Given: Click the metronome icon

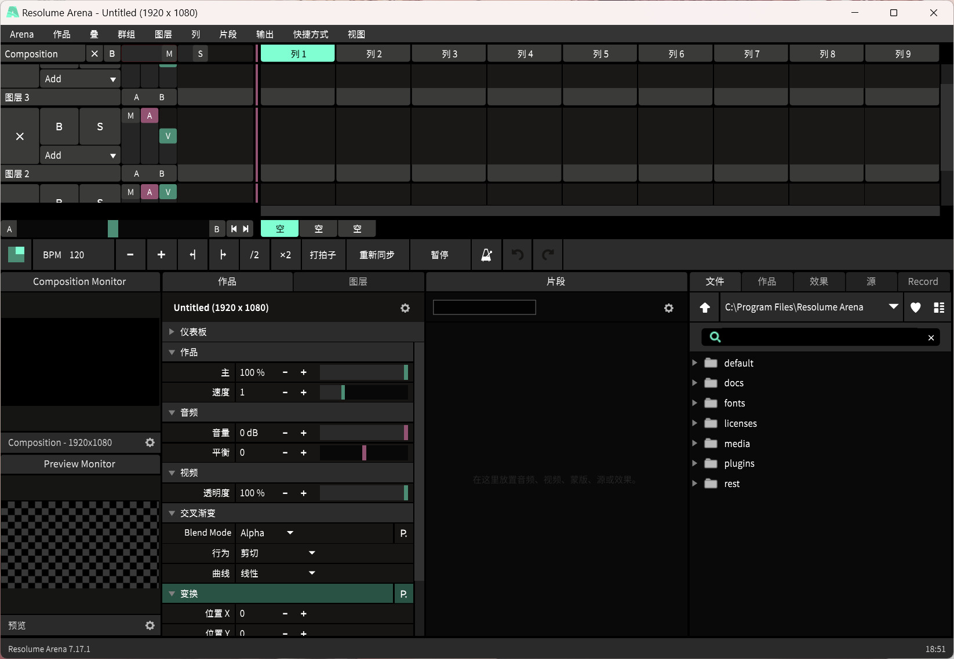Looking at the screenshot, I should click(487, 255).
